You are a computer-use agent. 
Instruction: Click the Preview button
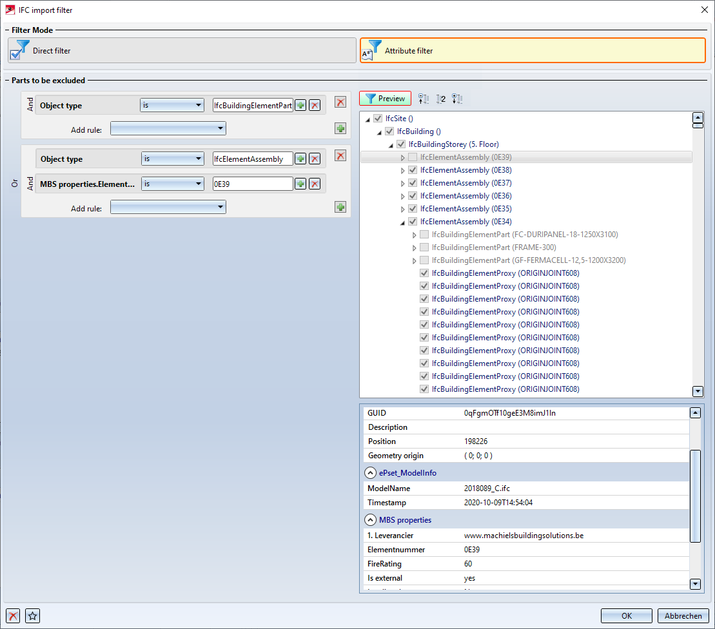[385, 99]
